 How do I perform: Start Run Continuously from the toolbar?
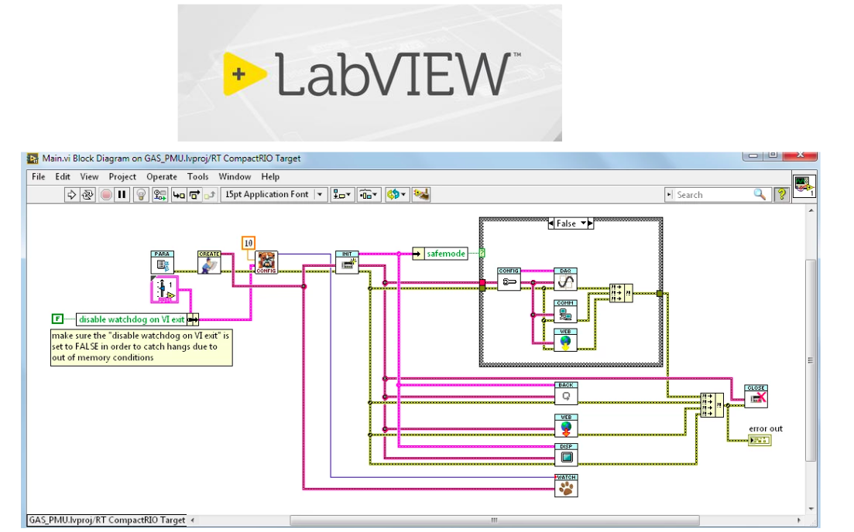tap(87, 195)
